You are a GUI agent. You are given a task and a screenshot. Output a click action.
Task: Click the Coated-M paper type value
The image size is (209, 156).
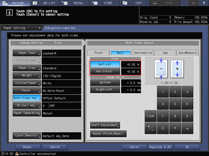coord(61,53)
